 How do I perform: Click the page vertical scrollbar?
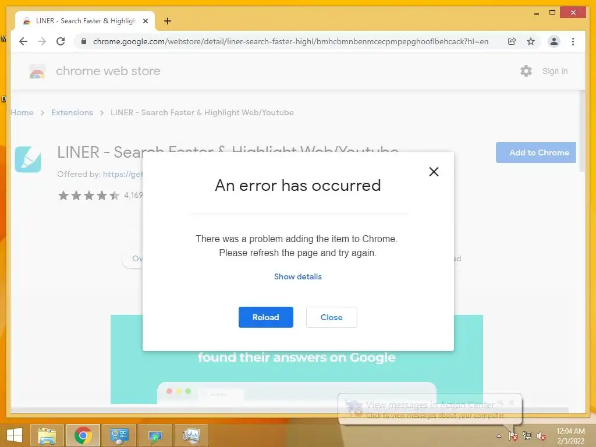[x=582, y=131]
